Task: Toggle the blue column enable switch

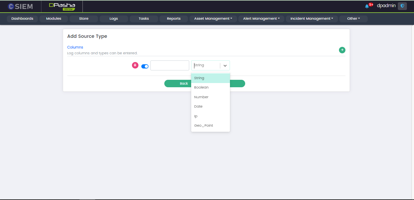Action: (x=145, y=66)
